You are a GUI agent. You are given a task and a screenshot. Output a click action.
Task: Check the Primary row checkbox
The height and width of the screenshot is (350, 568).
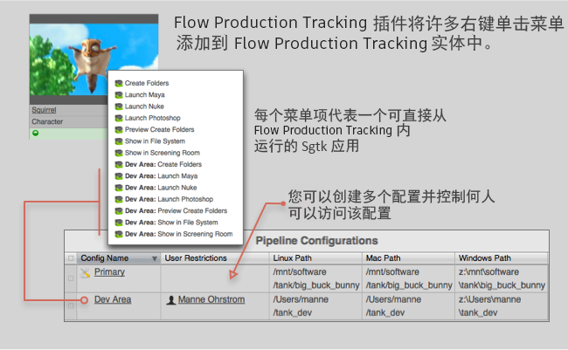[71, 278]
